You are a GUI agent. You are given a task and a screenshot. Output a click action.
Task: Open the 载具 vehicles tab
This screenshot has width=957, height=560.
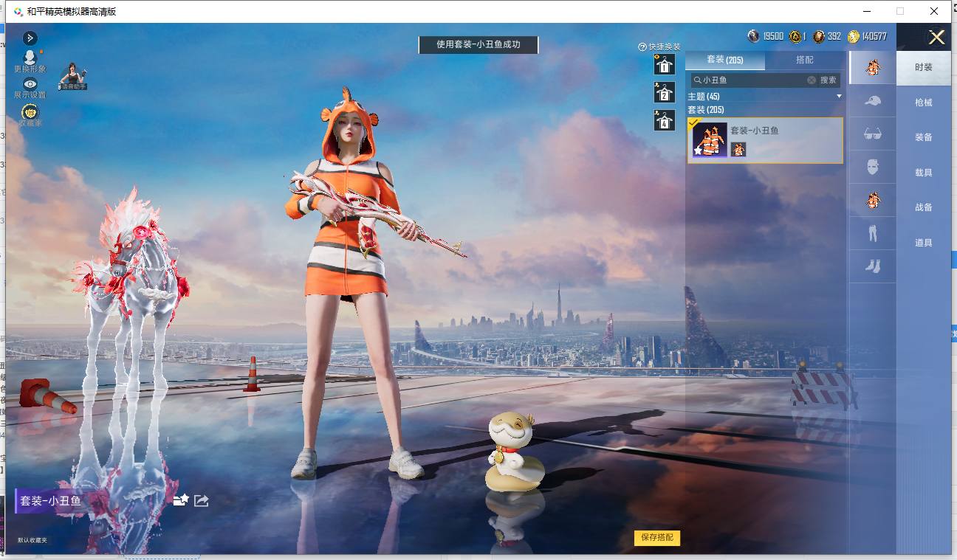pyautogui.click(x=924, y=173)
